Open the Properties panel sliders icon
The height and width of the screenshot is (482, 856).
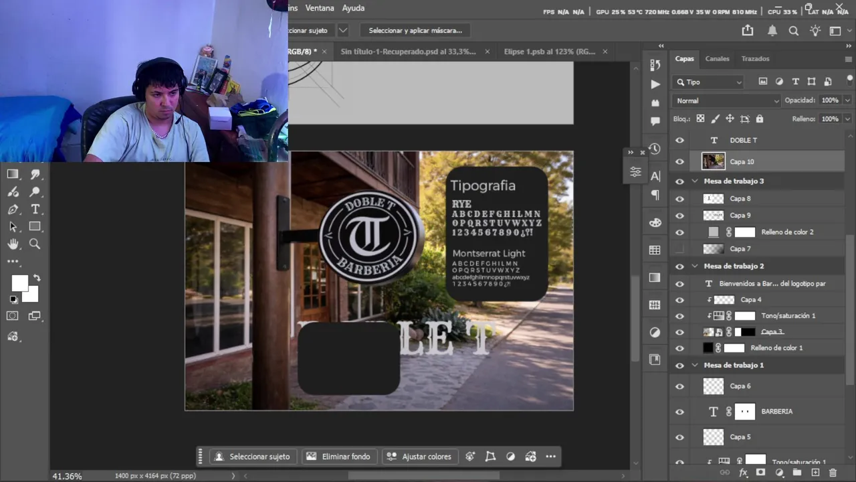tap(635, 172)
